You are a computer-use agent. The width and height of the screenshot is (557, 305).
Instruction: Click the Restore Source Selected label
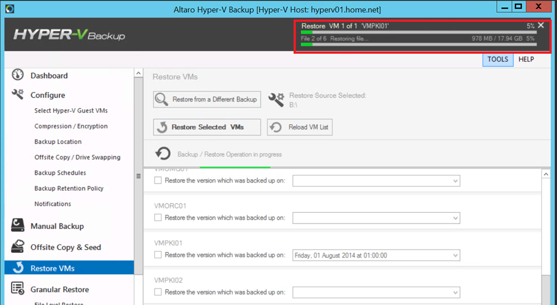coord(328,95)
